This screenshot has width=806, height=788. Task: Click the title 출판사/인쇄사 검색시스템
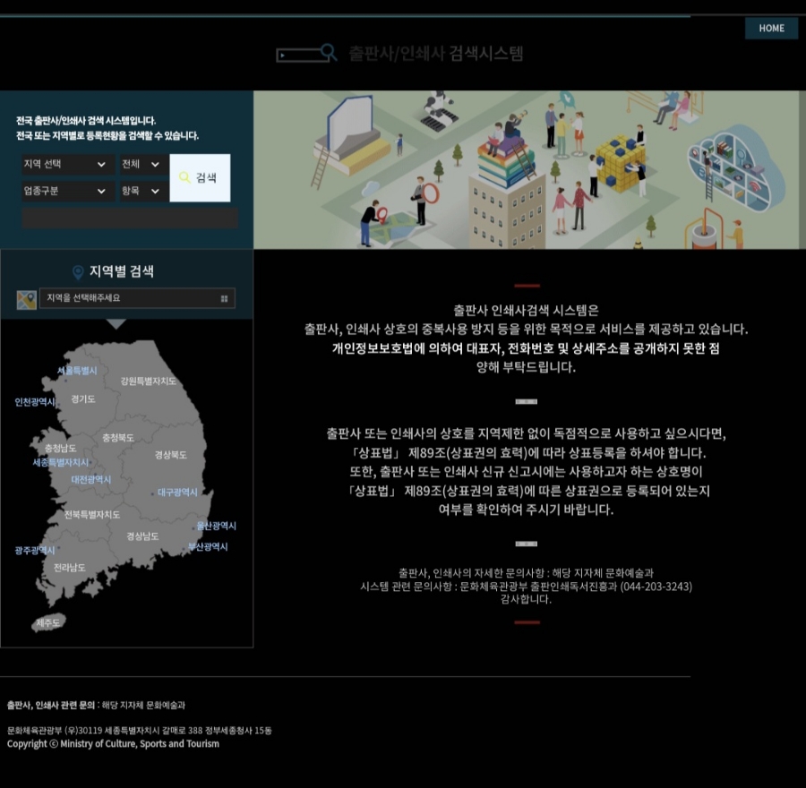(x=436, y=54)
